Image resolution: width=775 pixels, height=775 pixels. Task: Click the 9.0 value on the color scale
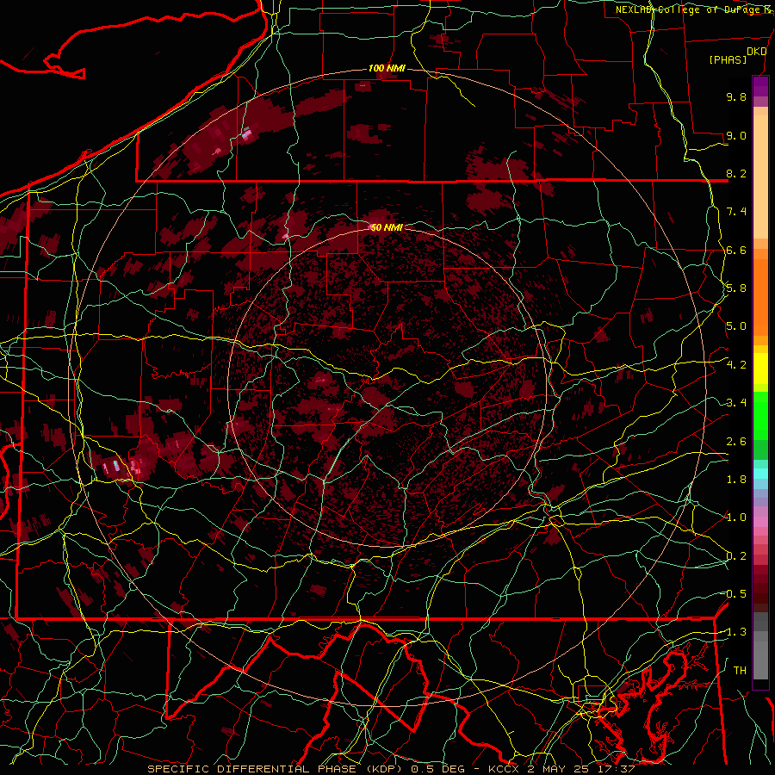click(736, 135)
